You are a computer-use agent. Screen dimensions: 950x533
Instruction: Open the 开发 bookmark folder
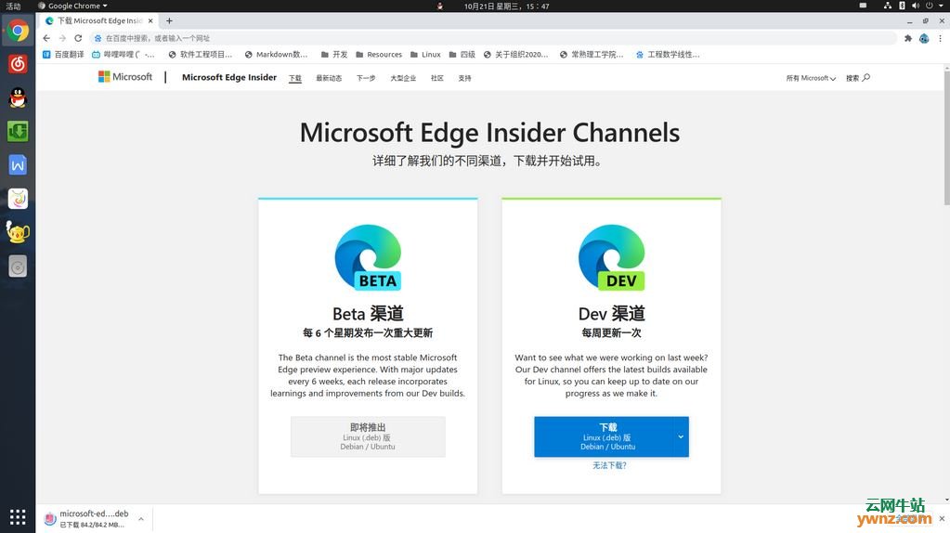point(334,55)
